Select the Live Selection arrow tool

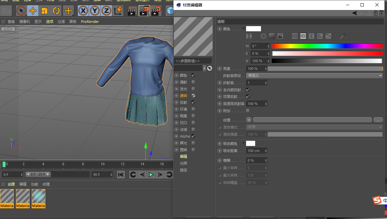tap(21, 11)
